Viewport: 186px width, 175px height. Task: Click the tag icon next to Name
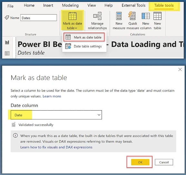(7, 18)
